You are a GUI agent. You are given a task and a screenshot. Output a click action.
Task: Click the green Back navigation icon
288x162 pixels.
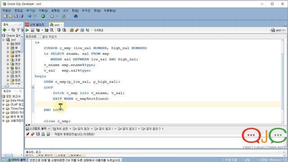(43, 16)
